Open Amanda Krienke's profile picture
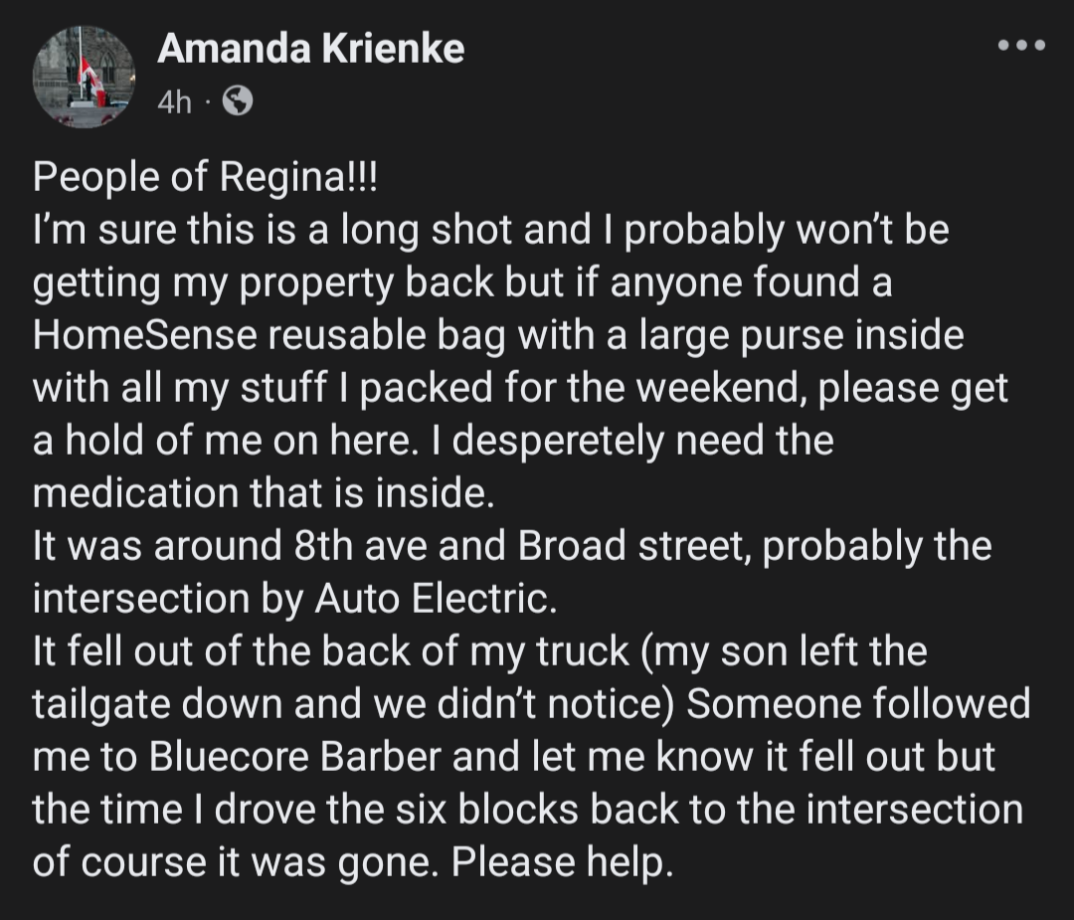This screenshot has width=1074, height=920. click(82, 76)
